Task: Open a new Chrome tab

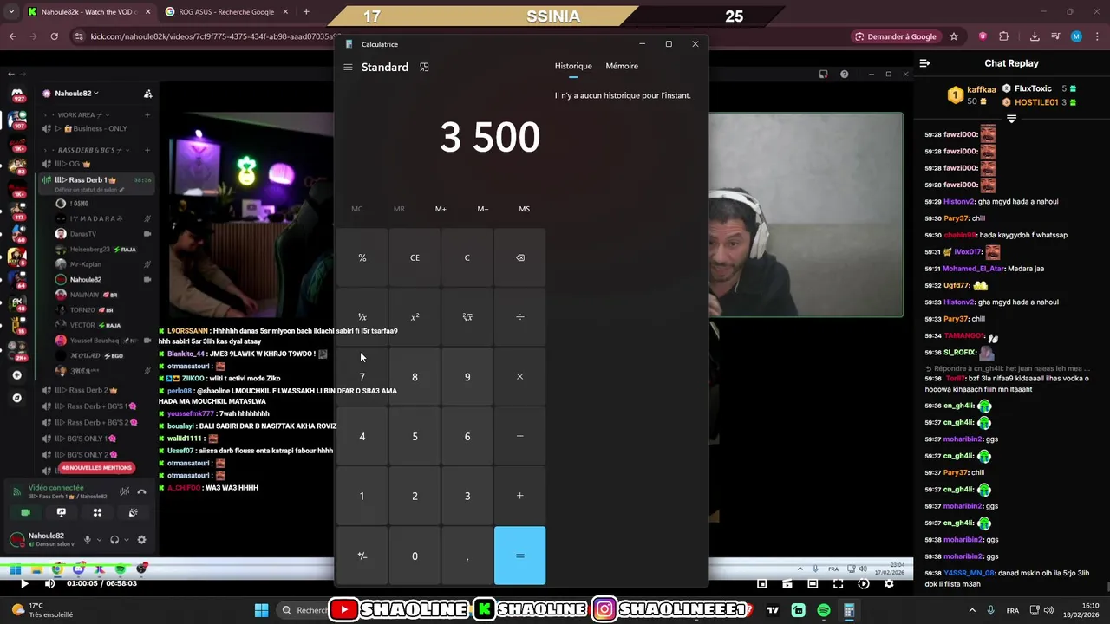Action: [x=306, y=12]
